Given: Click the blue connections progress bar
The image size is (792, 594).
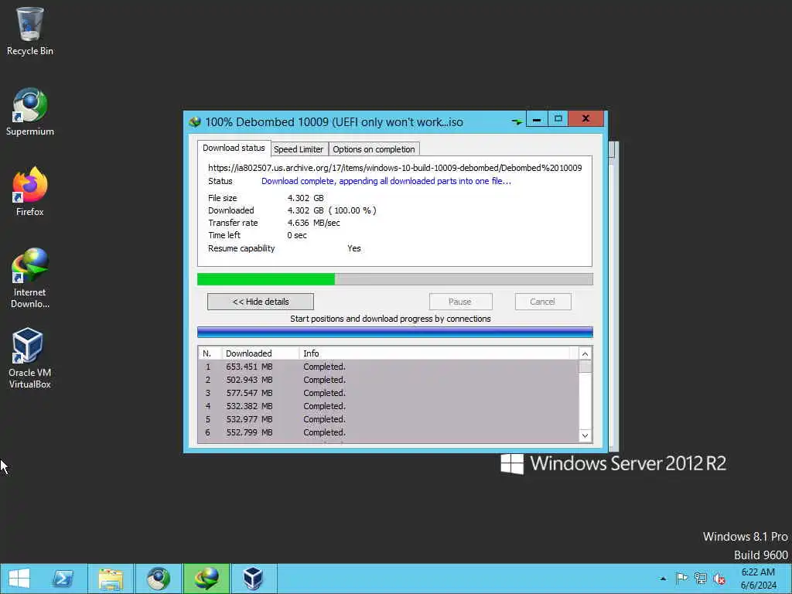Looking at the screenshot, I should click(x=395, y=332).
